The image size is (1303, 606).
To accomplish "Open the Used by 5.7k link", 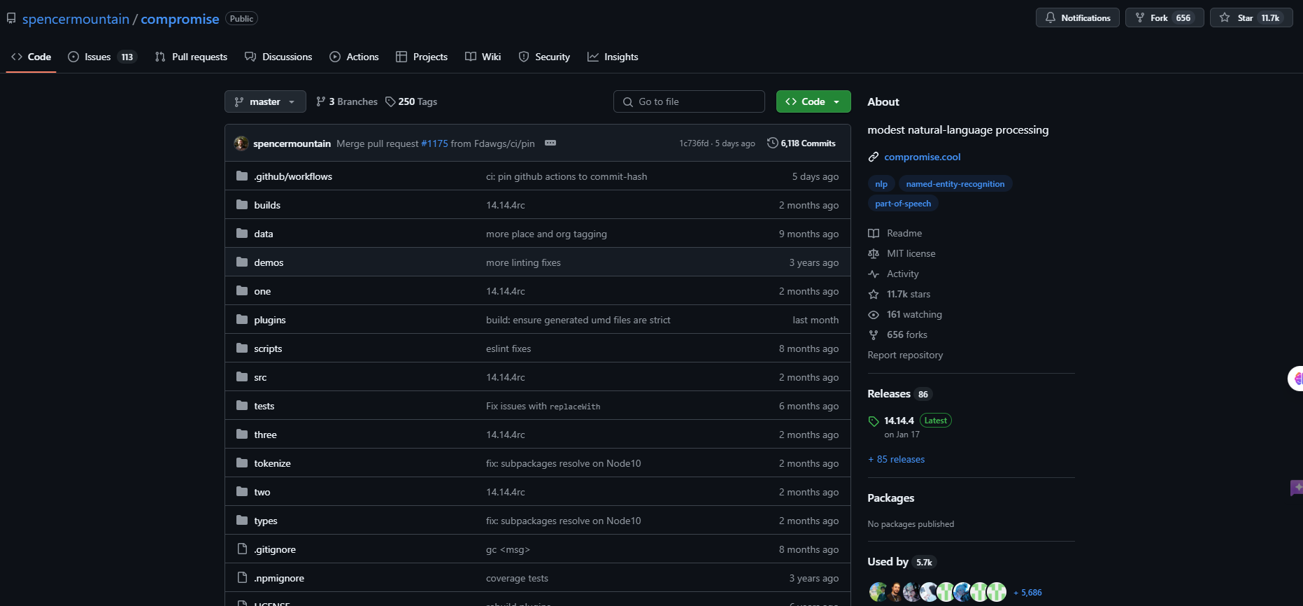I will [901, 562].
